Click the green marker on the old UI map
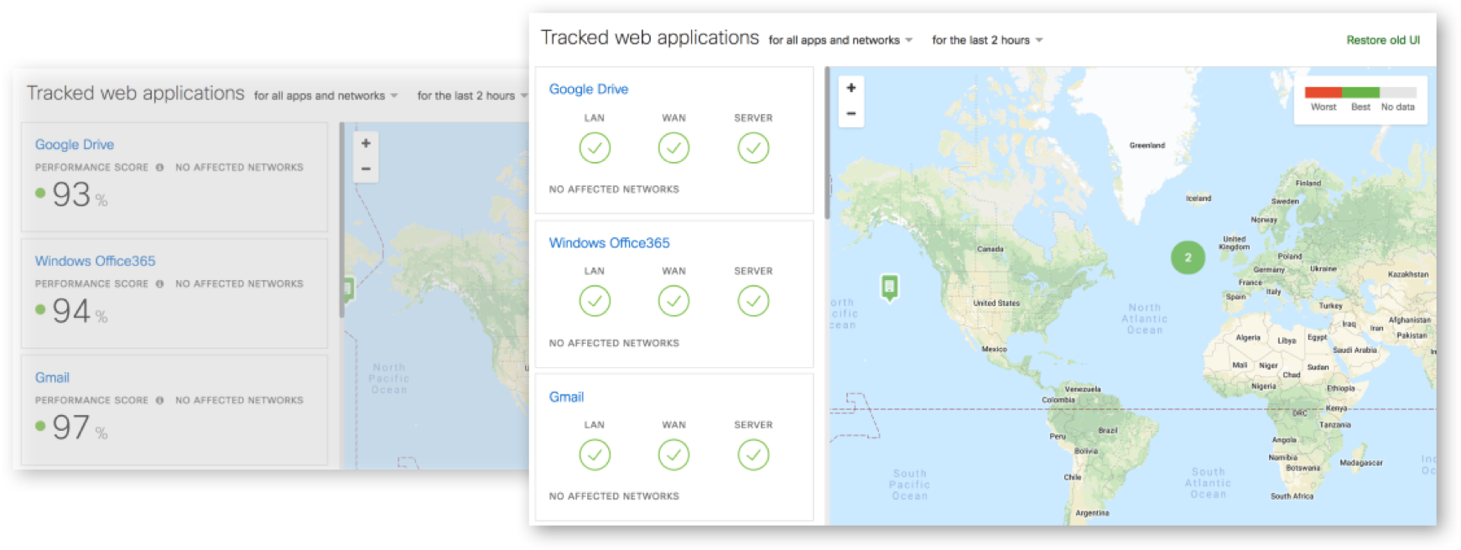This screenshot has height=550, width=1461. pyautogui.click(x=348, y=289)
